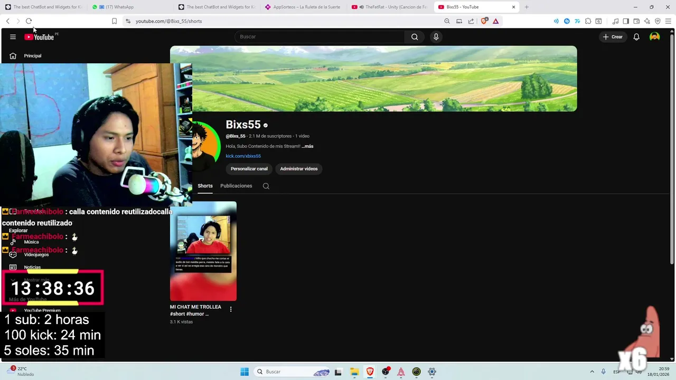
Task: Open a new browser tab
Action: (527, 7)
